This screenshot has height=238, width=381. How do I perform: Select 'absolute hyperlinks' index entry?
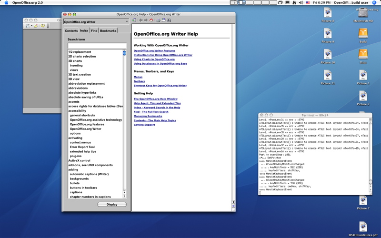(82, 92)
